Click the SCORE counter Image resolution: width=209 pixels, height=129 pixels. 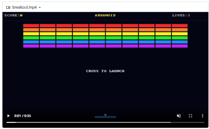[x=13, y=15]
